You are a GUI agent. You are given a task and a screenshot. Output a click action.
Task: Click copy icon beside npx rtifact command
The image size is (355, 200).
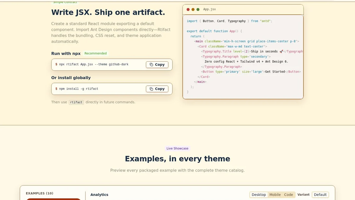pyautogui.click(x=151, y=65)
